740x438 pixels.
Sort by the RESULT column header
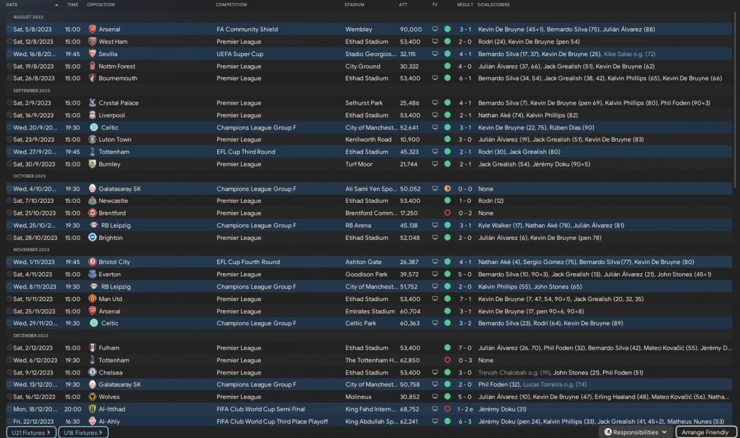465,5
